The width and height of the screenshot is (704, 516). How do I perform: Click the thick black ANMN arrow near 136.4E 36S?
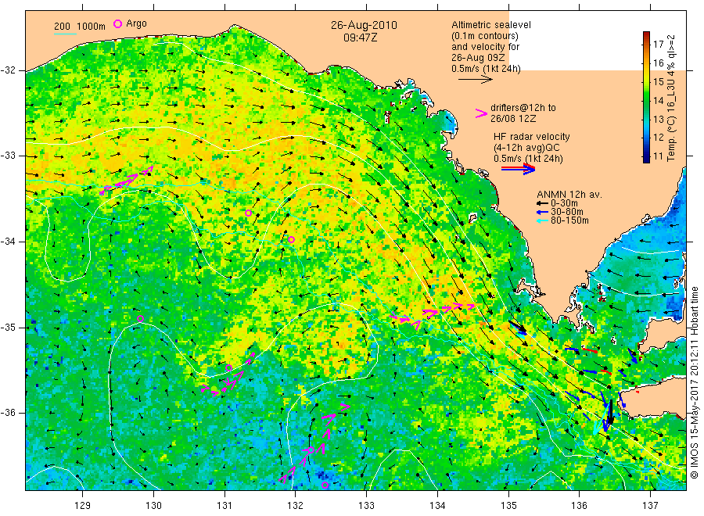[x=609, y=414]
